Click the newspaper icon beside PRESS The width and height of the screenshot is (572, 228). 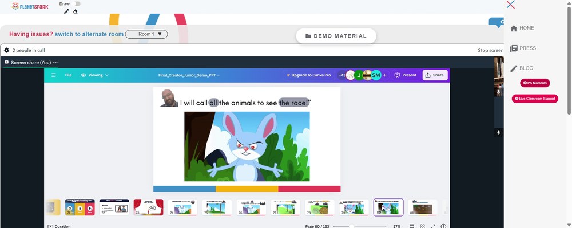tap(514, 48)
